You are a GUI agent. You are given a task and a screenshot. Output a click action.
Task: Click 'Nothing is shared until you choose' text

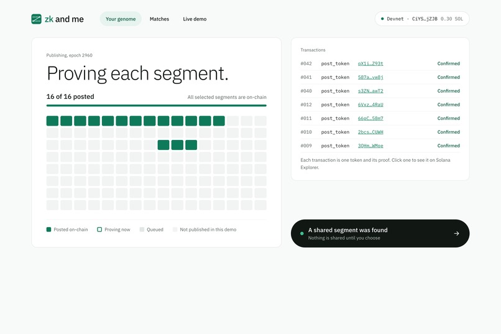[x=344, y=238]
